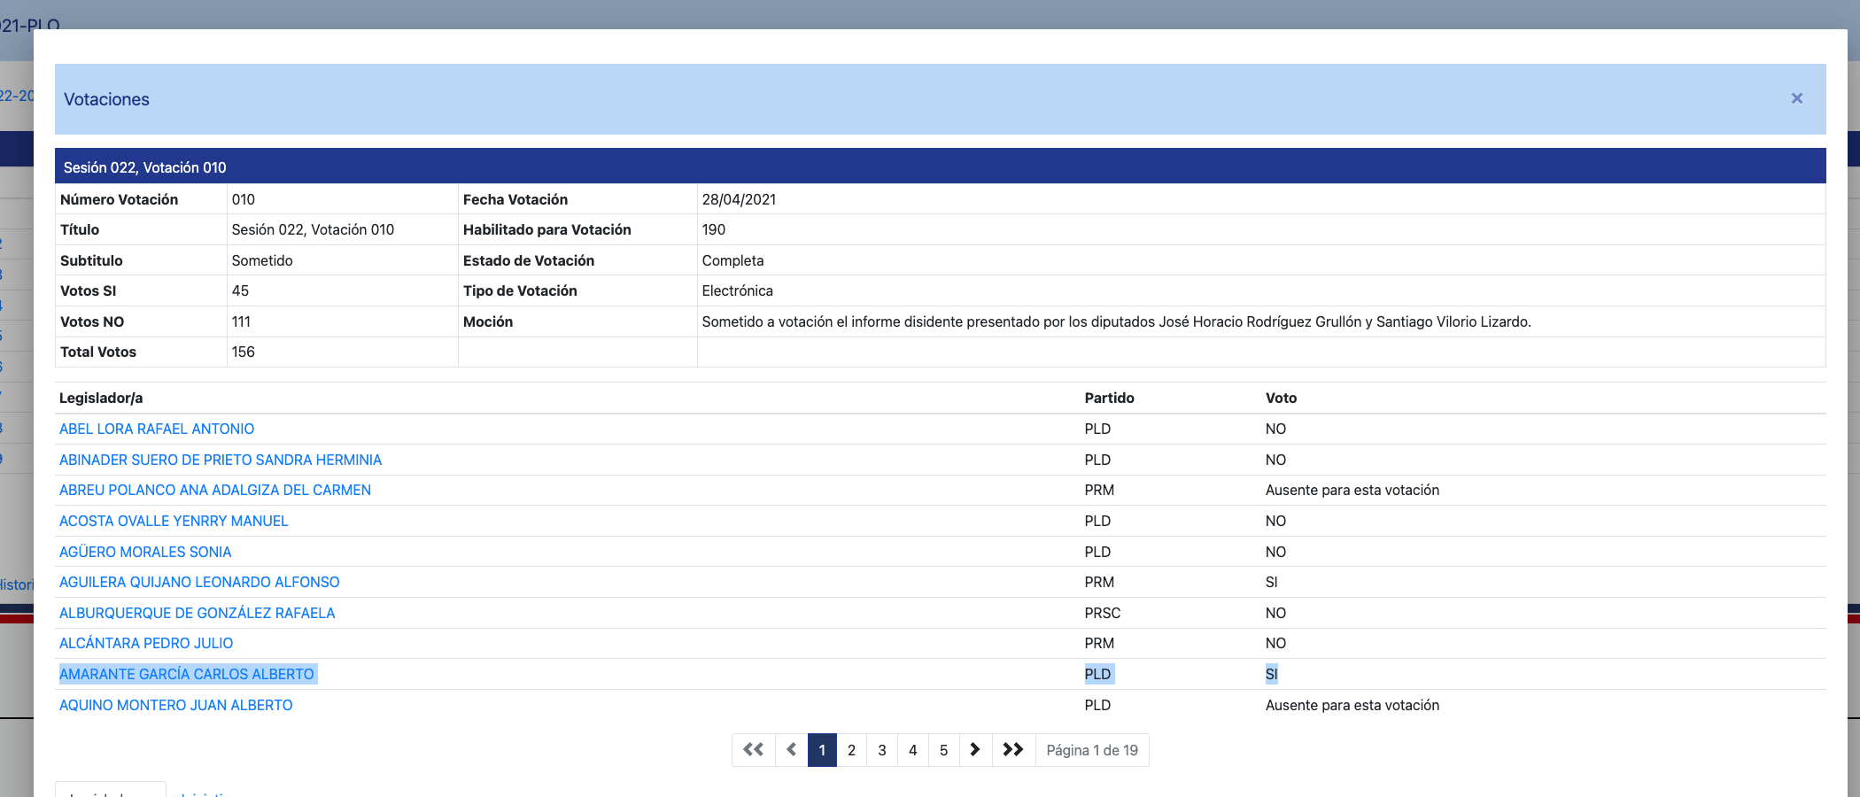Image resolution: width=1860 pixels, height=797 pixels.
Task: Open ALBURQUERQUE DE GONZÁLEZ RAFAELA profile
Action: (198, 613)
